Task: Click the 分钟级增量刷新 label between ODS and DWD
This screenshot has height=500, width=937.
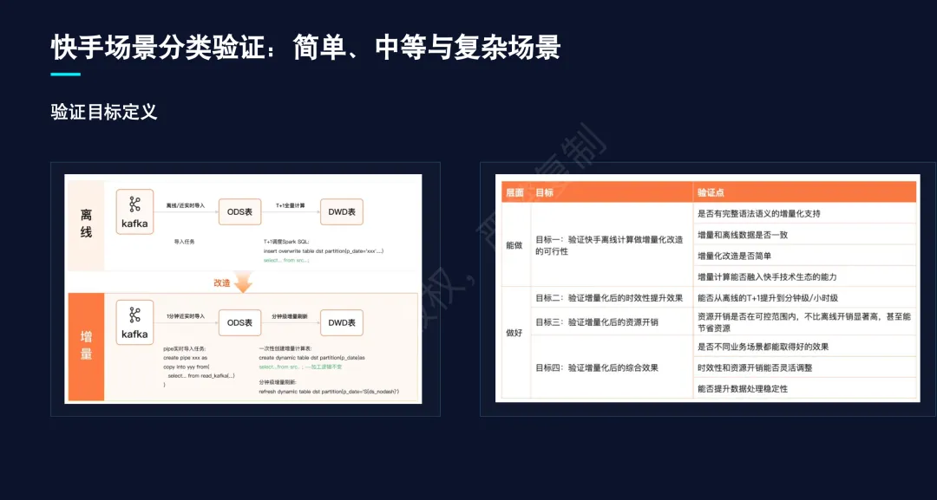Action: pyautogui.click(x=290, y=316)
